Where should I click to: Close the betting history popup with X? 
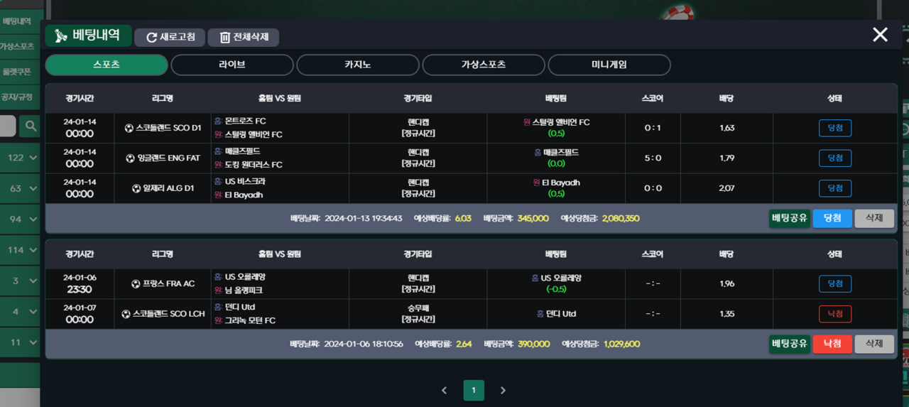[x=880, y=35]
